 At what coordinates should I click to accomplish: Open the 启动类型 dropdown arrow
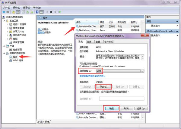click(x=143, y=71)
